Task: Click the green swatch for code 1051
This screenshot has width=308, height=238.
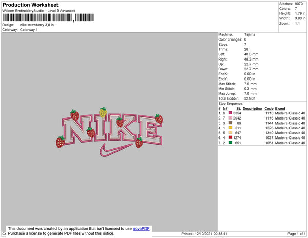Action: [x=230, y=142]
